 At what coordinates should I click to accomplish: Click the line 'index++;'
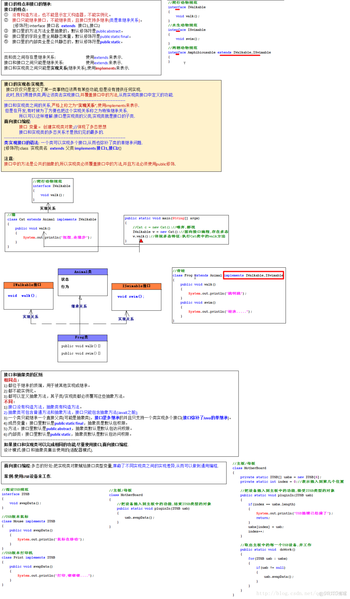pyautogui.click(x=256, y=531)
